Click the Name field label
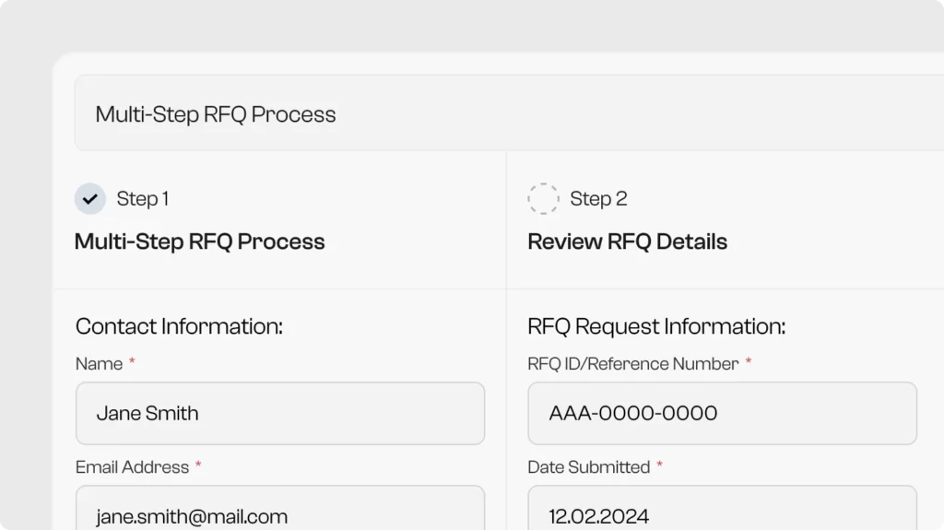The image size is (944, 530). point(99,364)
